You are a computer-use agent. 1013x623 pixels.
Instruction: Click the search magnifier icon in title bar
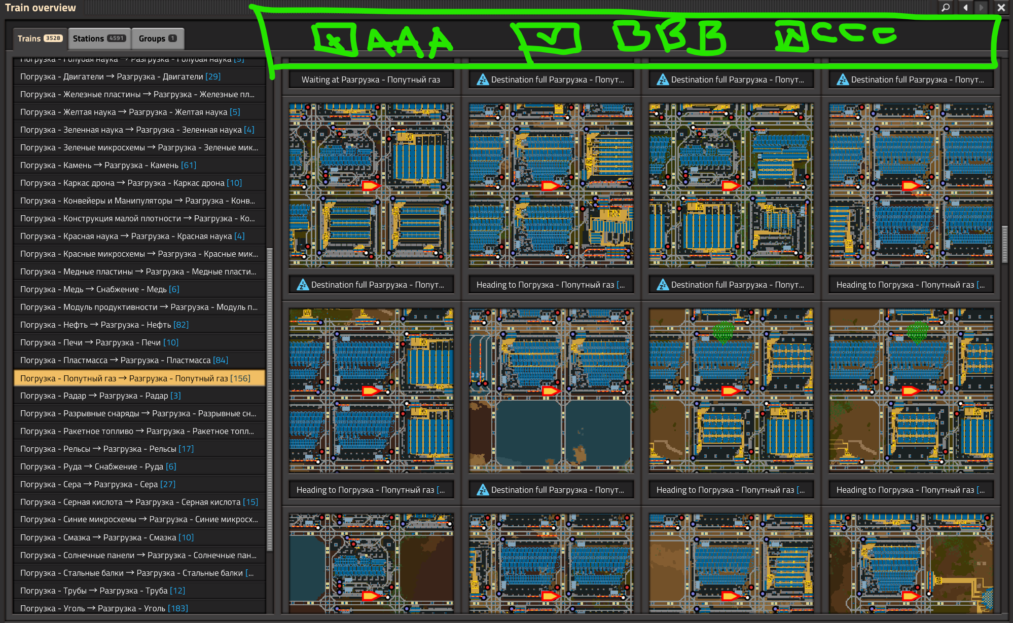point(946,8)
